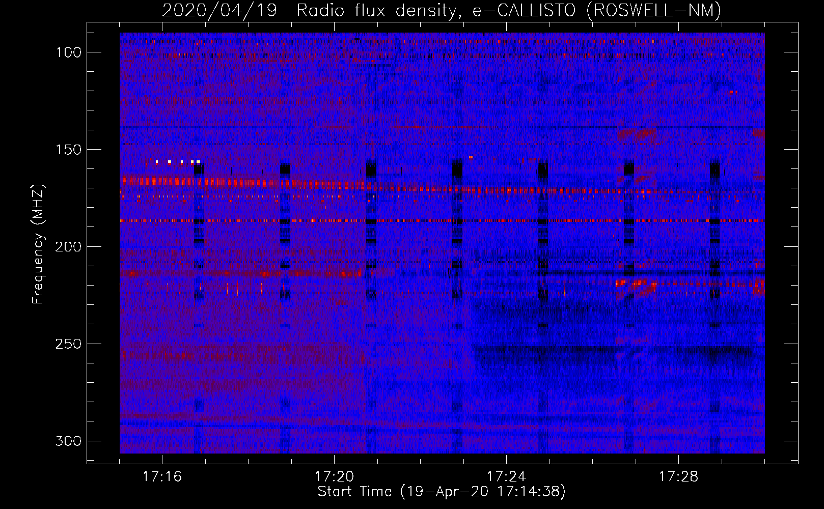Click the 17:16 time tick label
The width and height of the screenshot is (824, 509).
pyautogui.click(x=162, y=476)
